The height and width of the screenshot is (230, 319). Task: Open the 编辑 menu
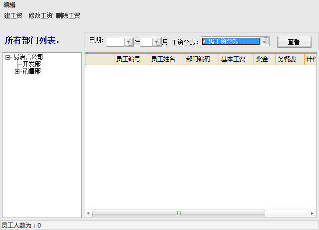point(9,5)
